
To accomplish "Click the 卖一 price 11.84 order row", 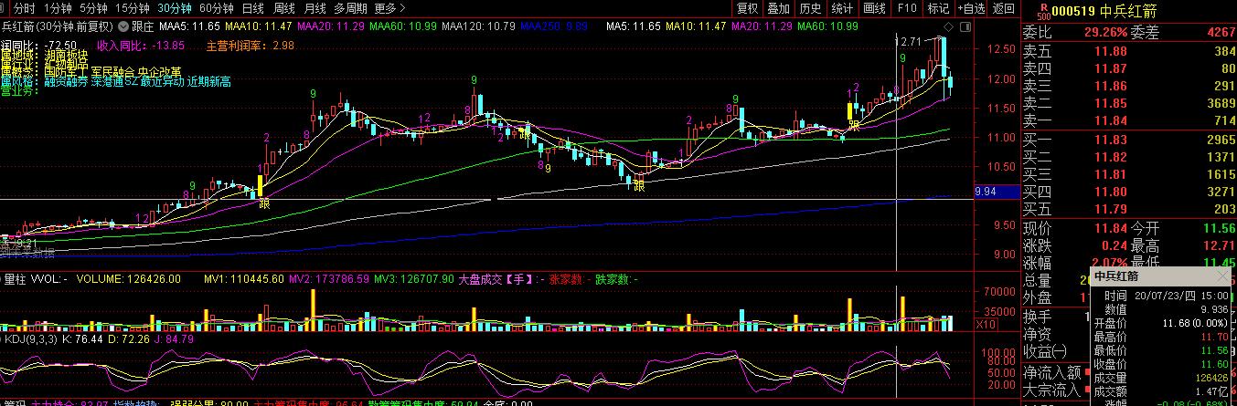I will tap(1128, 120).
